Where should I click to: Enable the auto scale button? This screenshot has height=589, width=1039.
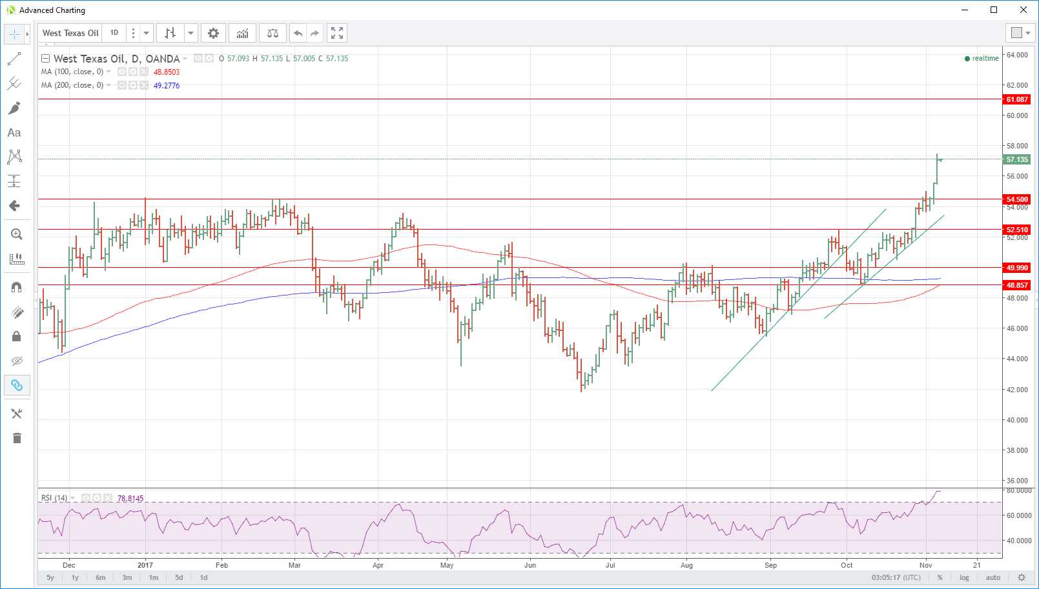click(x=993, y=577)
